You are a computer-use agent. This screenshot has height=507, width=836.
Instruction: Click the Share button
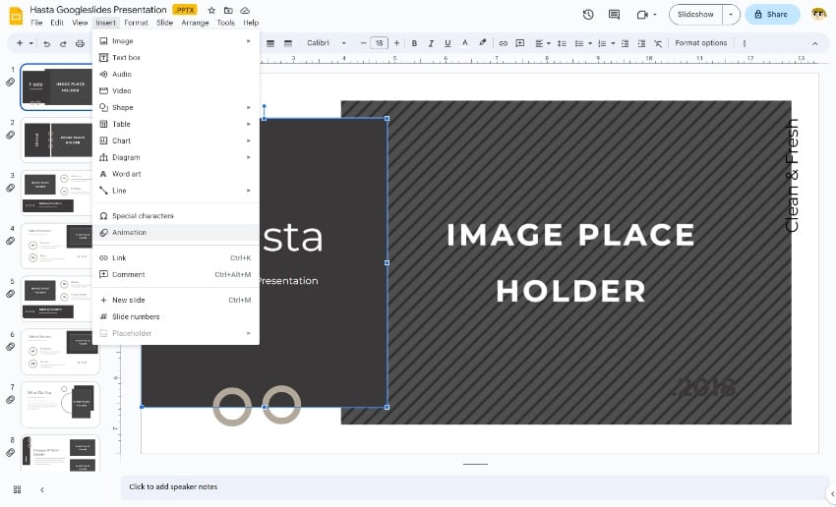point(771,15)
